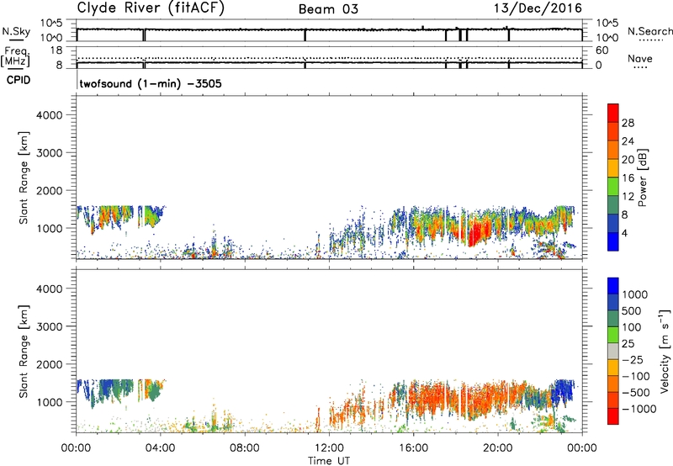Image resolution: width=673 pixels, height=466 pixels.
Task: Select the "N.Search" legend label
Action: 649,31
